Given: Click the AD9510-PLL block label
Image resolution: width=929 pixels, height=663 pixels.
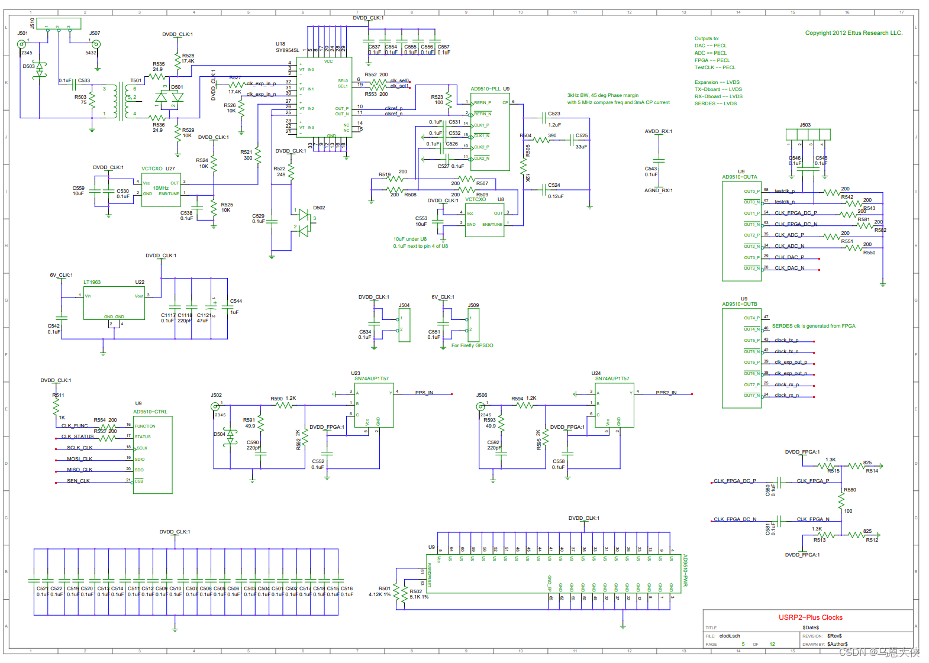Looking at the screenshot, I should (x=485, y=89).
